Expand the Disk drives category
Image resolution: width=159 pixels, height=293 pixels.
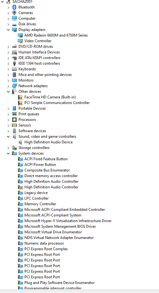pyautogui.click(x=8, y=24)
